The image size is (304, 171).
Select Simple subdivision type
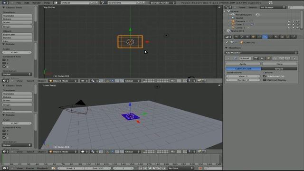[279, 68]
